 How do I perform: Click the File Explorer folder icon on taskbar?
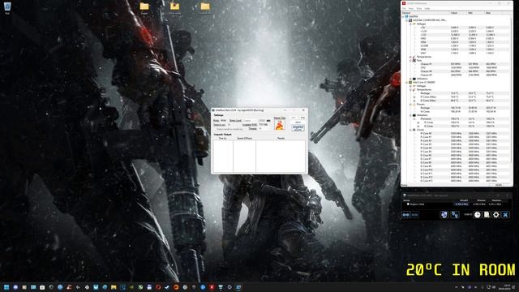coord(114,287)
